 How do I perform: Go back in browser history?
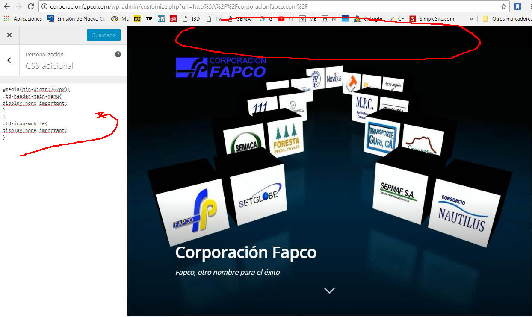[x=6, y=6]
